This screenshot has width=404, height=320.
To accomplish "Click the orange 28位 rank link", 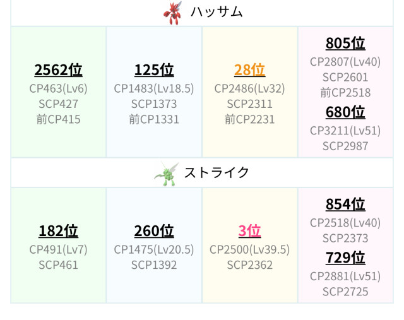I will 249,70.
